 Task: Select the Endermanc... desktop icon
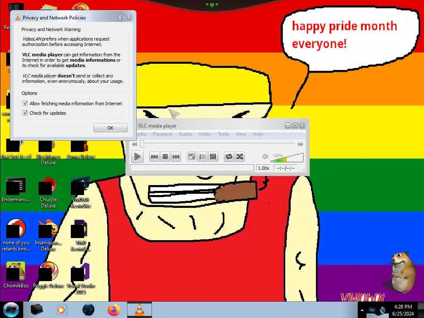[16, 190]
